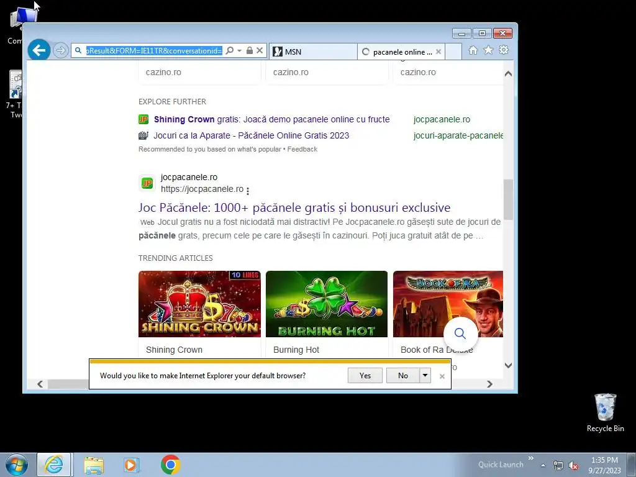Click Internet Explorer taskbar icon
Viewport: 636px width, 477px height.
coord(54,465)
